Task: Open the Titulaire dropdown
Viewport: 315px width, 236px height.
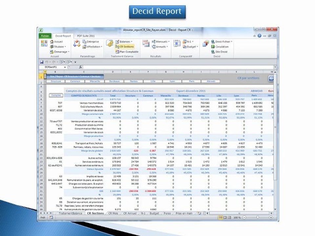Action: point(58,47)
